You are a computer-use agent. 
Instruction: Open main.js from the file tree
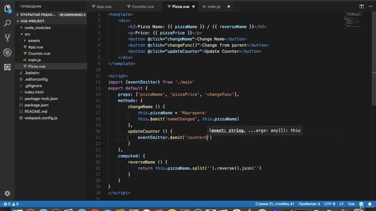[x=34, y=60]
